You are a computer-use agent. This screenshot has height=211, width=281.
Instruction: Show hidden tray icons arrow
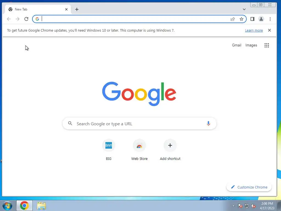pos(233,206)
